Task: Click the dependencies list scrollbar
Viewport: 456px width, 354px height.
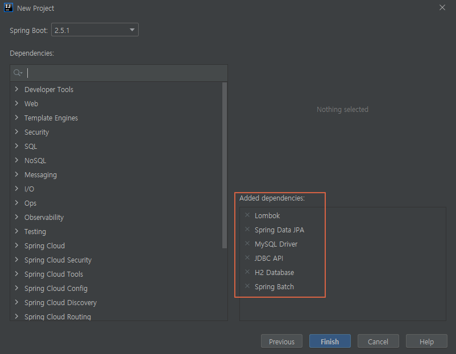Action: [225, 165]
